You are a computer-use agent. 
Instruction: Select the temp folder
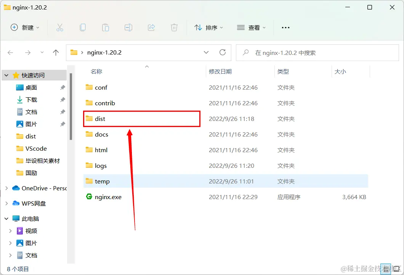click(x=226, y=181)
